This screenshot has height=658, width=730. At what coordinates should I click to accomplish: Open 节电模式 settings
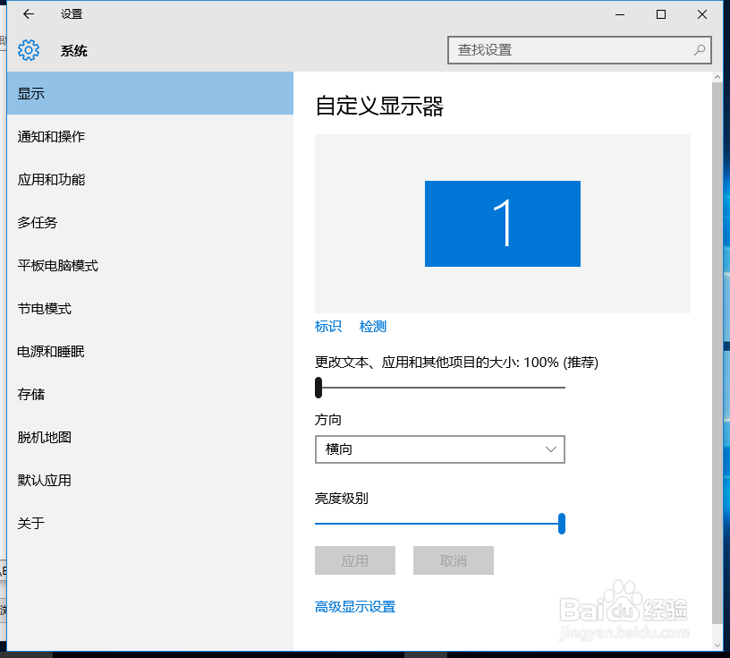[x=150, y=308]
